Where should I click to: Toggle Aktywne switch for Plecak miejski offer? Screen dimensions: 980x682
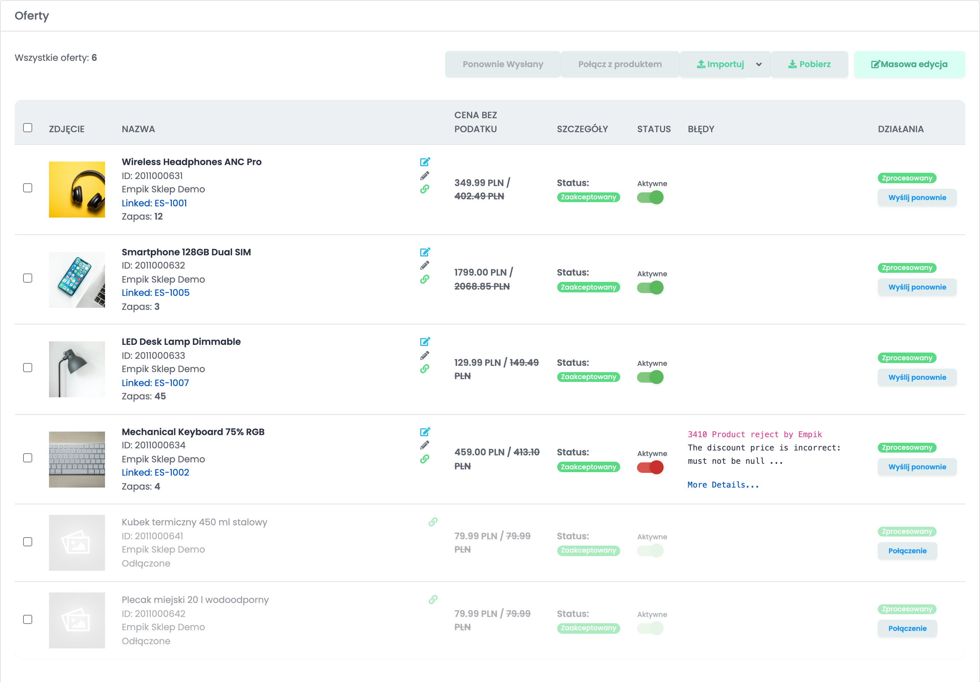point(650,628)
